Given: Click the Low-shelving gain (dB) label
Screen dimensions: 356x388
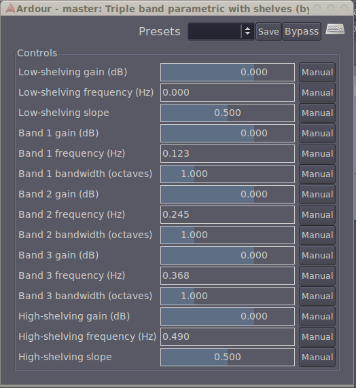Looking at the screenshot, I should pyautogui.click(x=73, y=73).
